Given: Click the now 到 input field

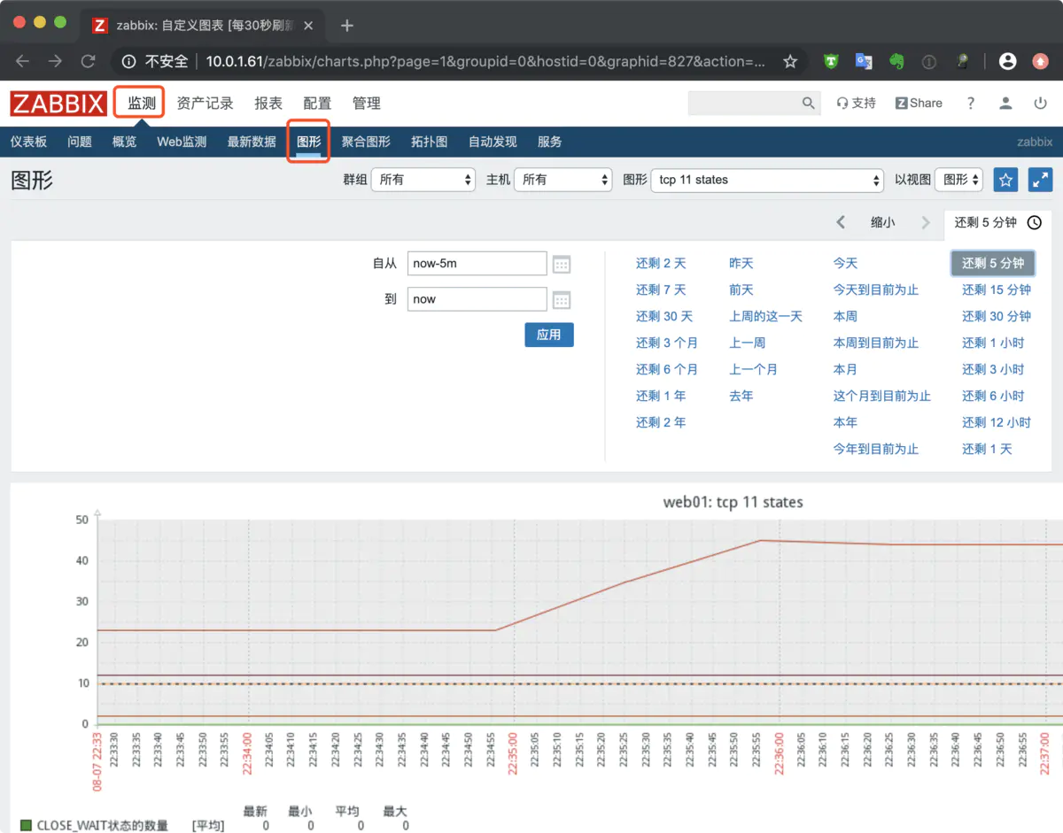Looking at the screenshot, I should 477,299.
